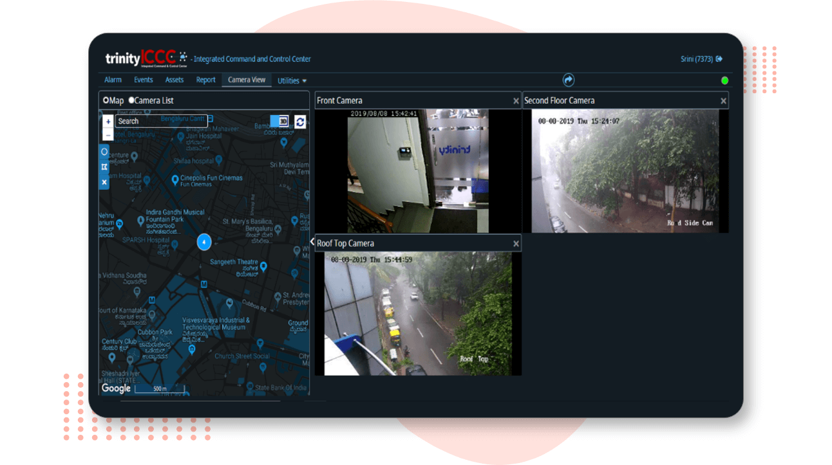
Task: Open the Second Floor Camera video feed
Action: 625,171
